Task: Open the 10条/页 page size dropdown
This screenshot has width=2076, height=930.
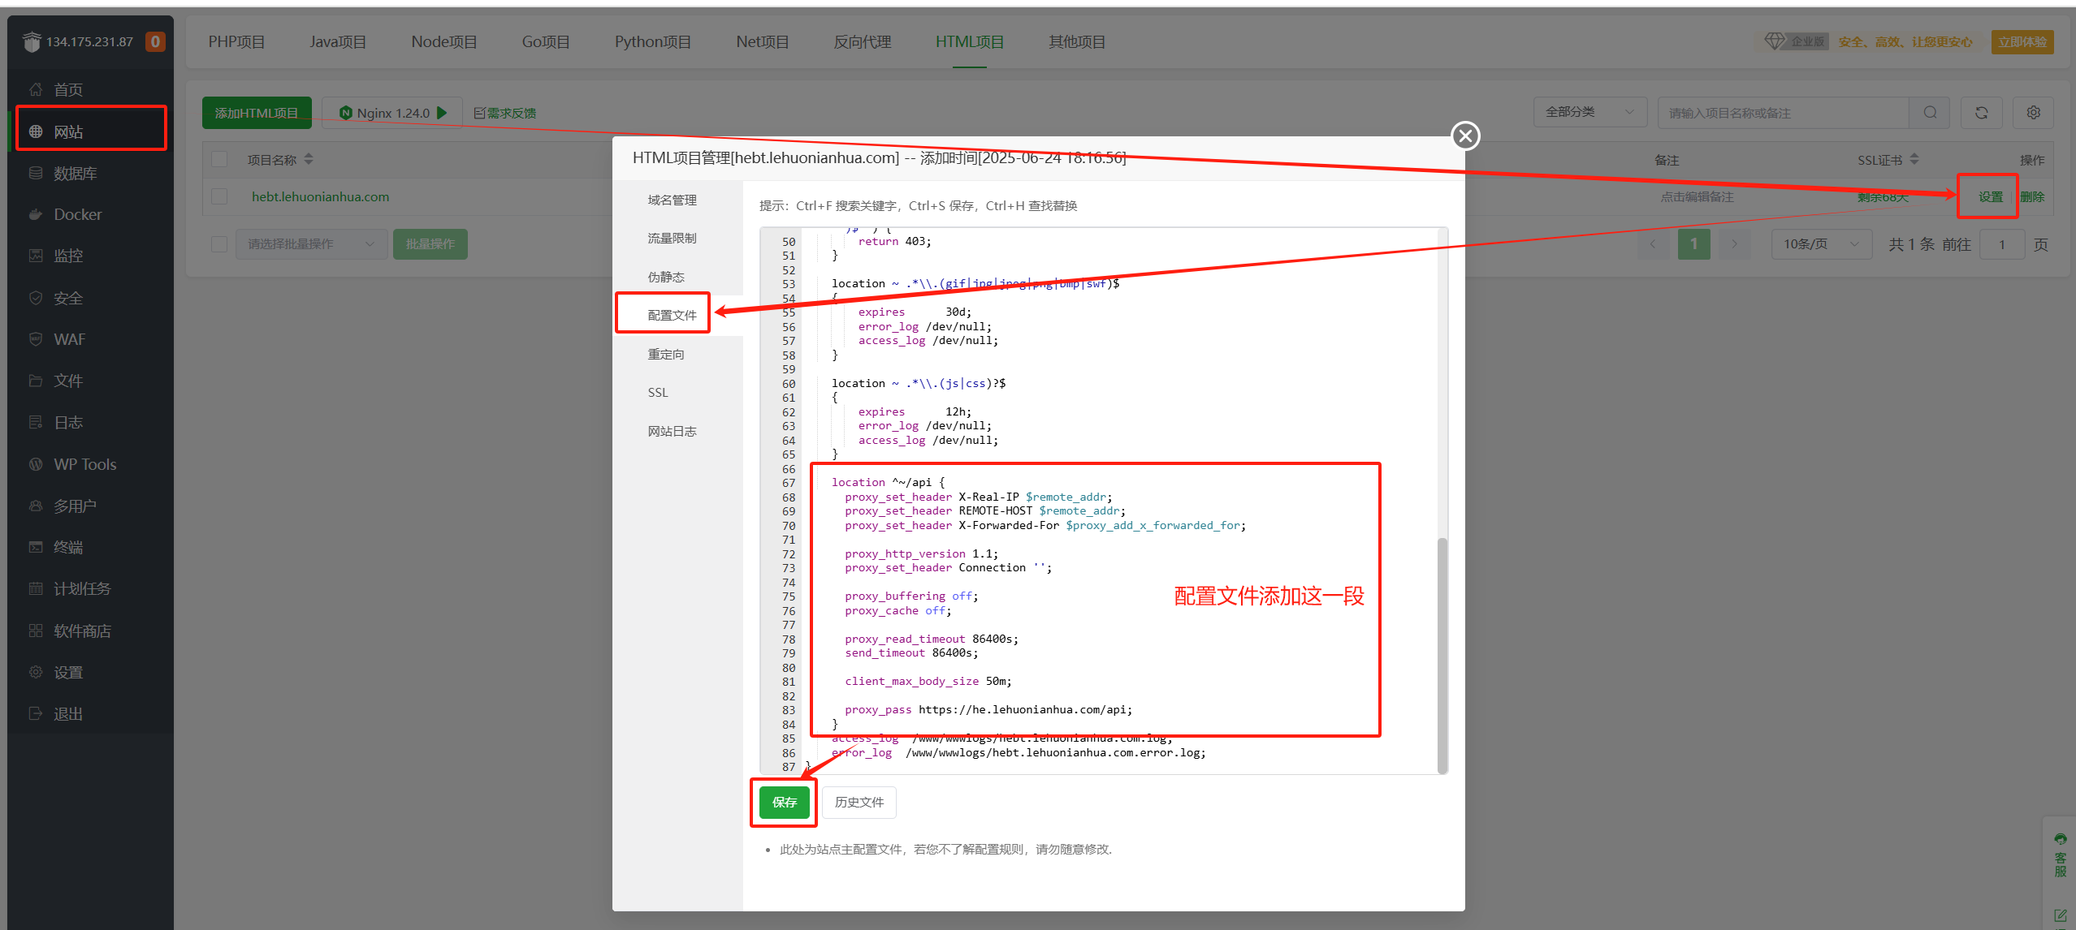Action: (1822, 244)
